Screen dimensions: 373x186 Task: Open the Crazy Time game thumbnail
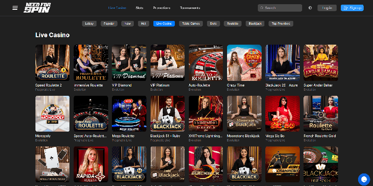[x=244, y=63]
